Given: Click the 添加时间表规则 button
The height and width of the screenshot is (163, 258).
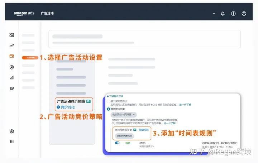Looking at the screenshot, I should click(124, 136).
